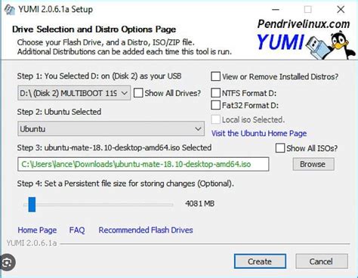The width and height of the screenshot is (358, 278).
Task: Click Step 1 You Selected D: label
Action: pyautogui.click(x=99, y=76)
